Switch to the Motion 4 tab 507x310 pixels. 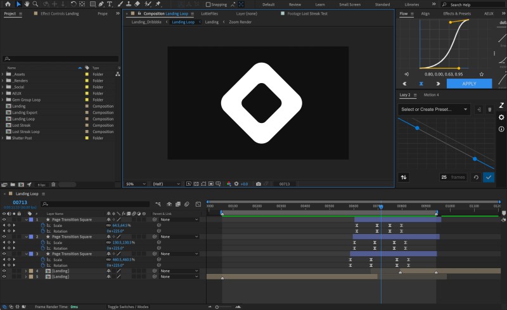(431, 95)
